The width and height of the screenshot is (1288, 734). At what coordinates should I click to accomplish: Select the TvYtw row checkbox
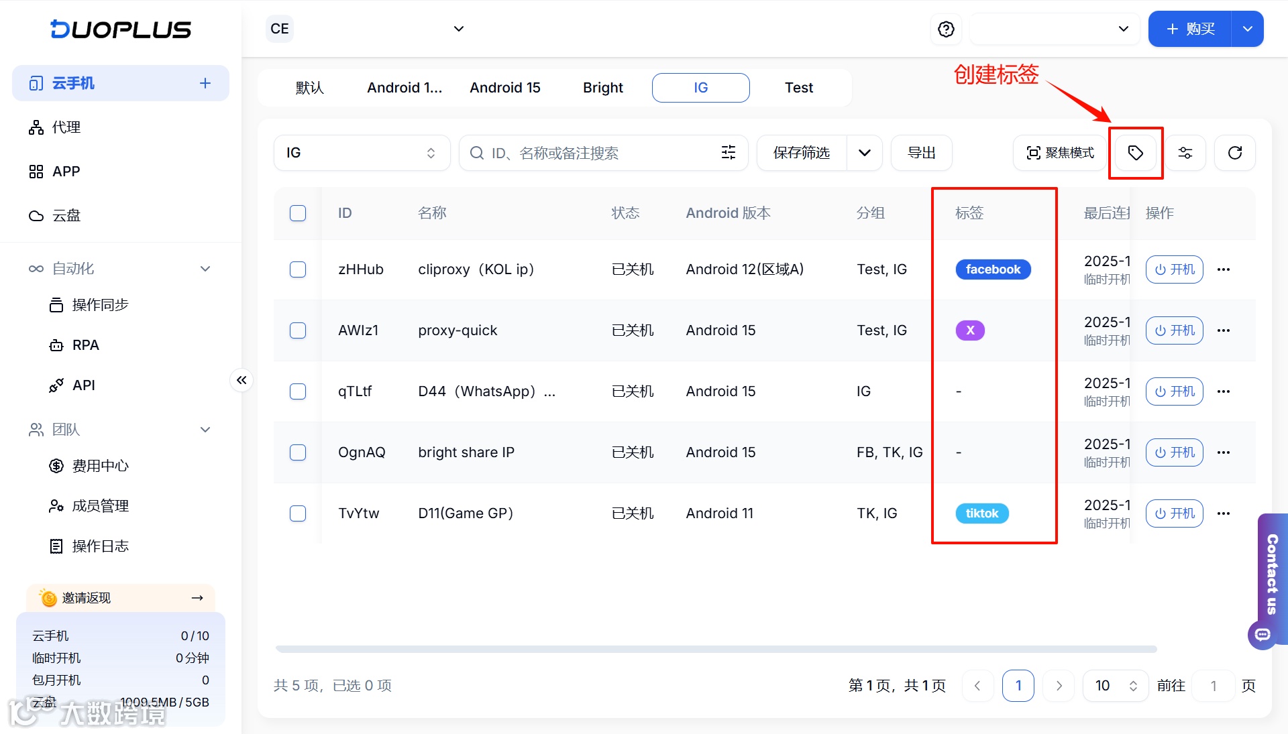298,513
